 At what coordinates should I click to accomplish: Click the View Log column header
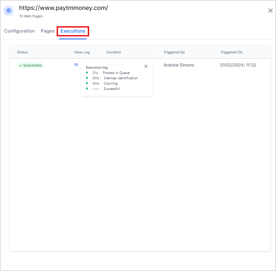pyautogui.click(x=82, y=52)
